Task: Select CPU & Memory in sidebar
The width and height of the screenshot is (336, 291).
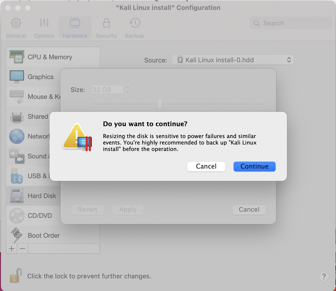Action: pyautogui.click(x=50, y=57)
